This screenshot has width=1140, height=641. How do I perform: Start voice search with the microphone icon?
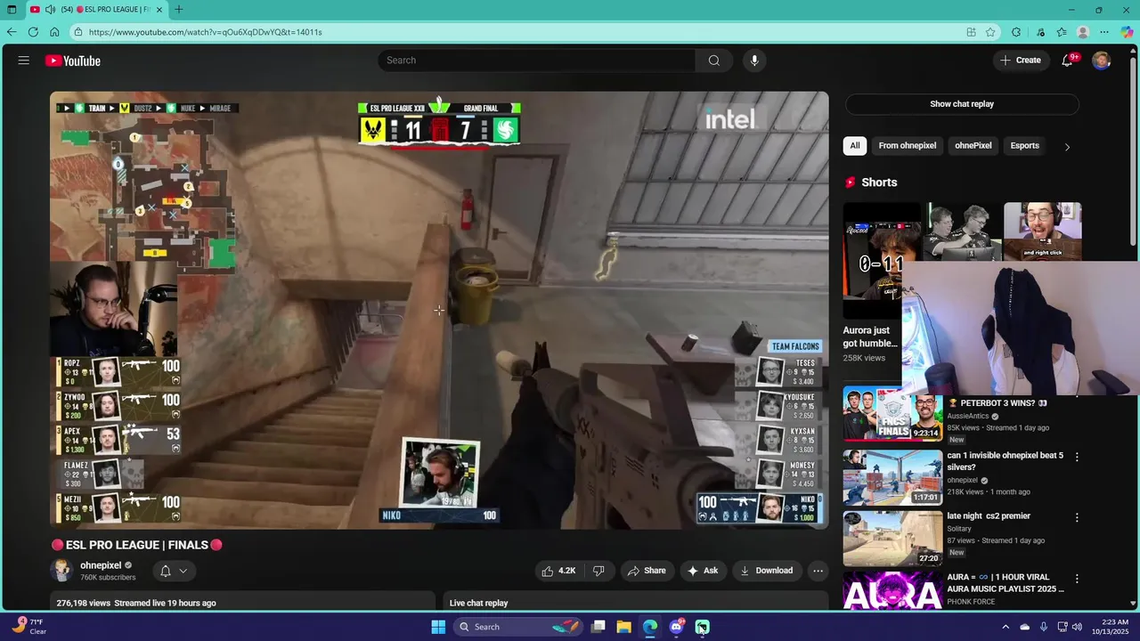[754, 61]
